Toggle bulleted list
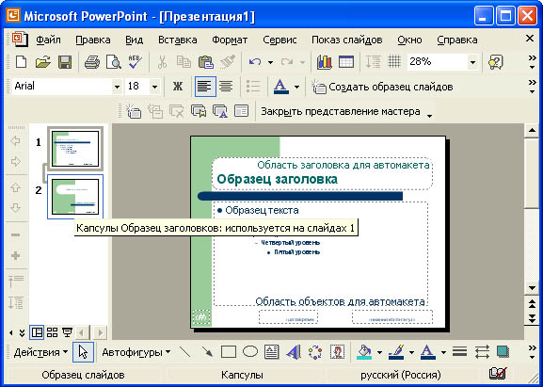The height and width of the screenshot is (387, 543). (253, 87)
